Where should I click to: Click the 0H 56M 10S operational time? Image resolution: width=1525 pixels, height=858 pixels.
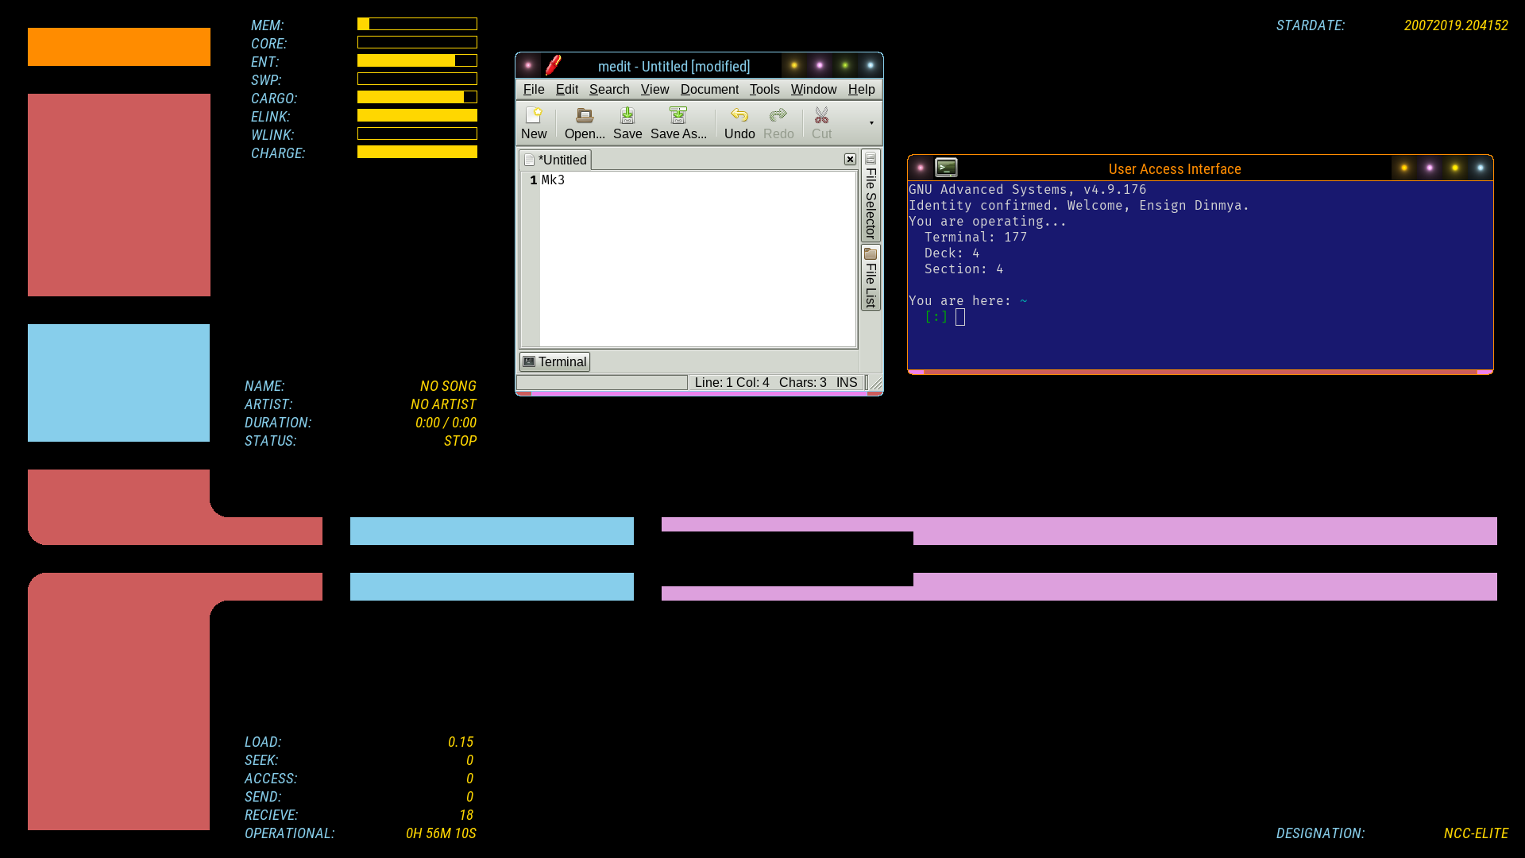(x=441, y=833)
